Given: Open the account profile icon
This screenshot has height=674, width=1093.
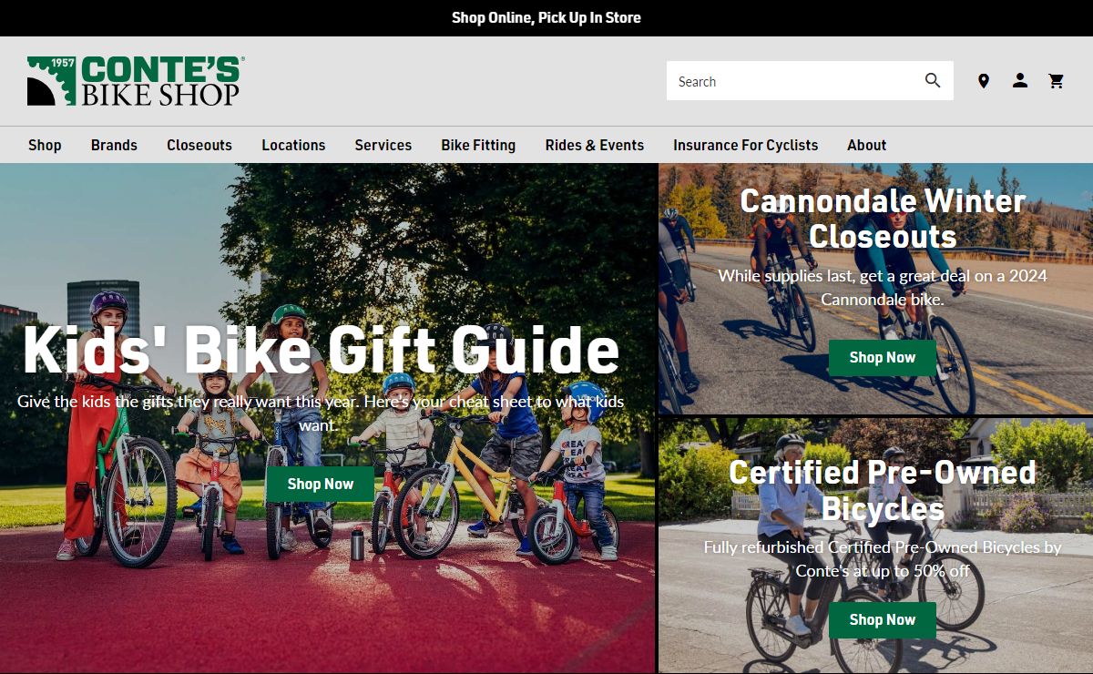Looking at the screenshot, I should (x=1020, y=80).
